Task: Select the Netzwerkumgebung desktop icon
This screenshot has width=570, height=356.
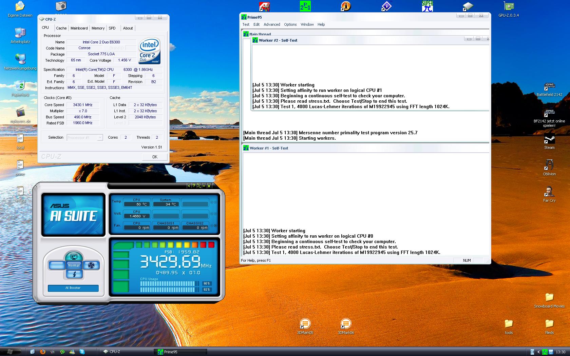Action: [x=20, y=62]
